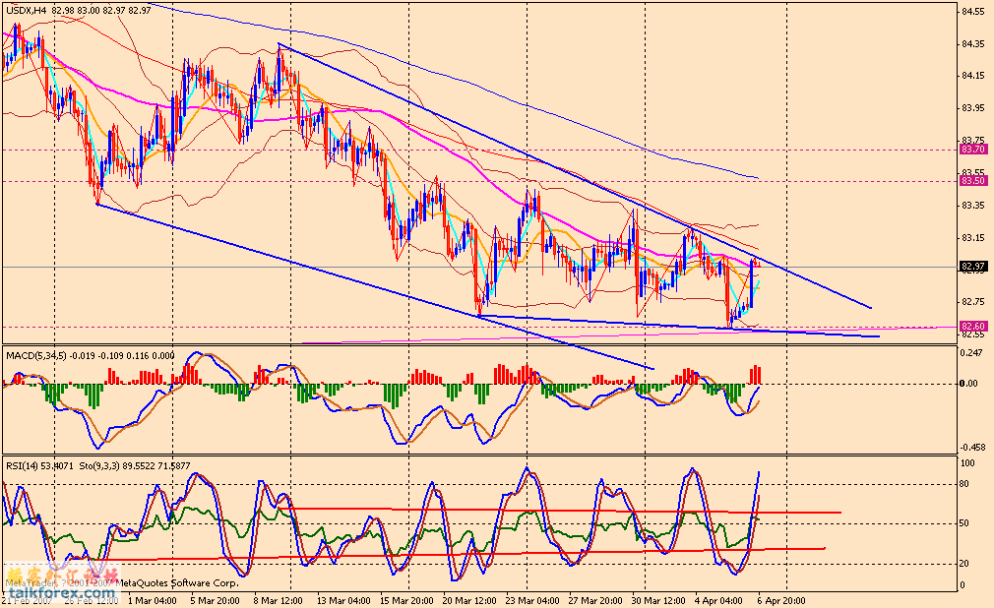Click the 84.15 price axis label
Image resolution: width=994 pixels, height=608 pixels.
973,76
